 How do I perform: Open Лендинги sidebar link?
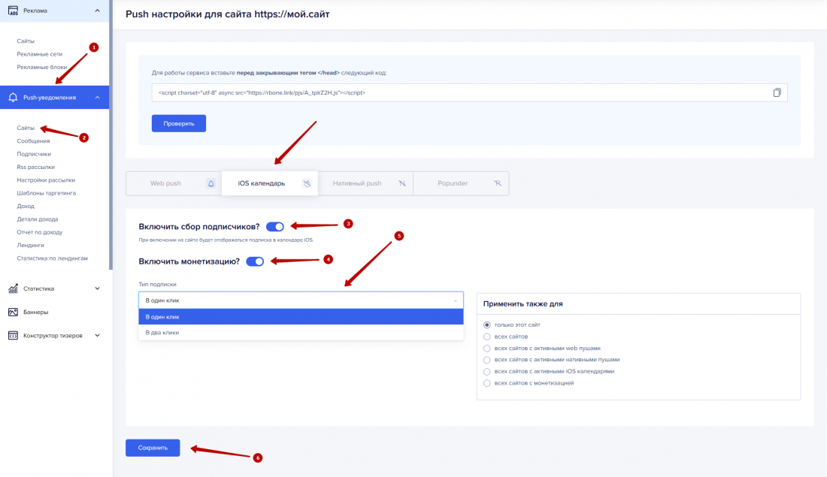tap(31, 246)
